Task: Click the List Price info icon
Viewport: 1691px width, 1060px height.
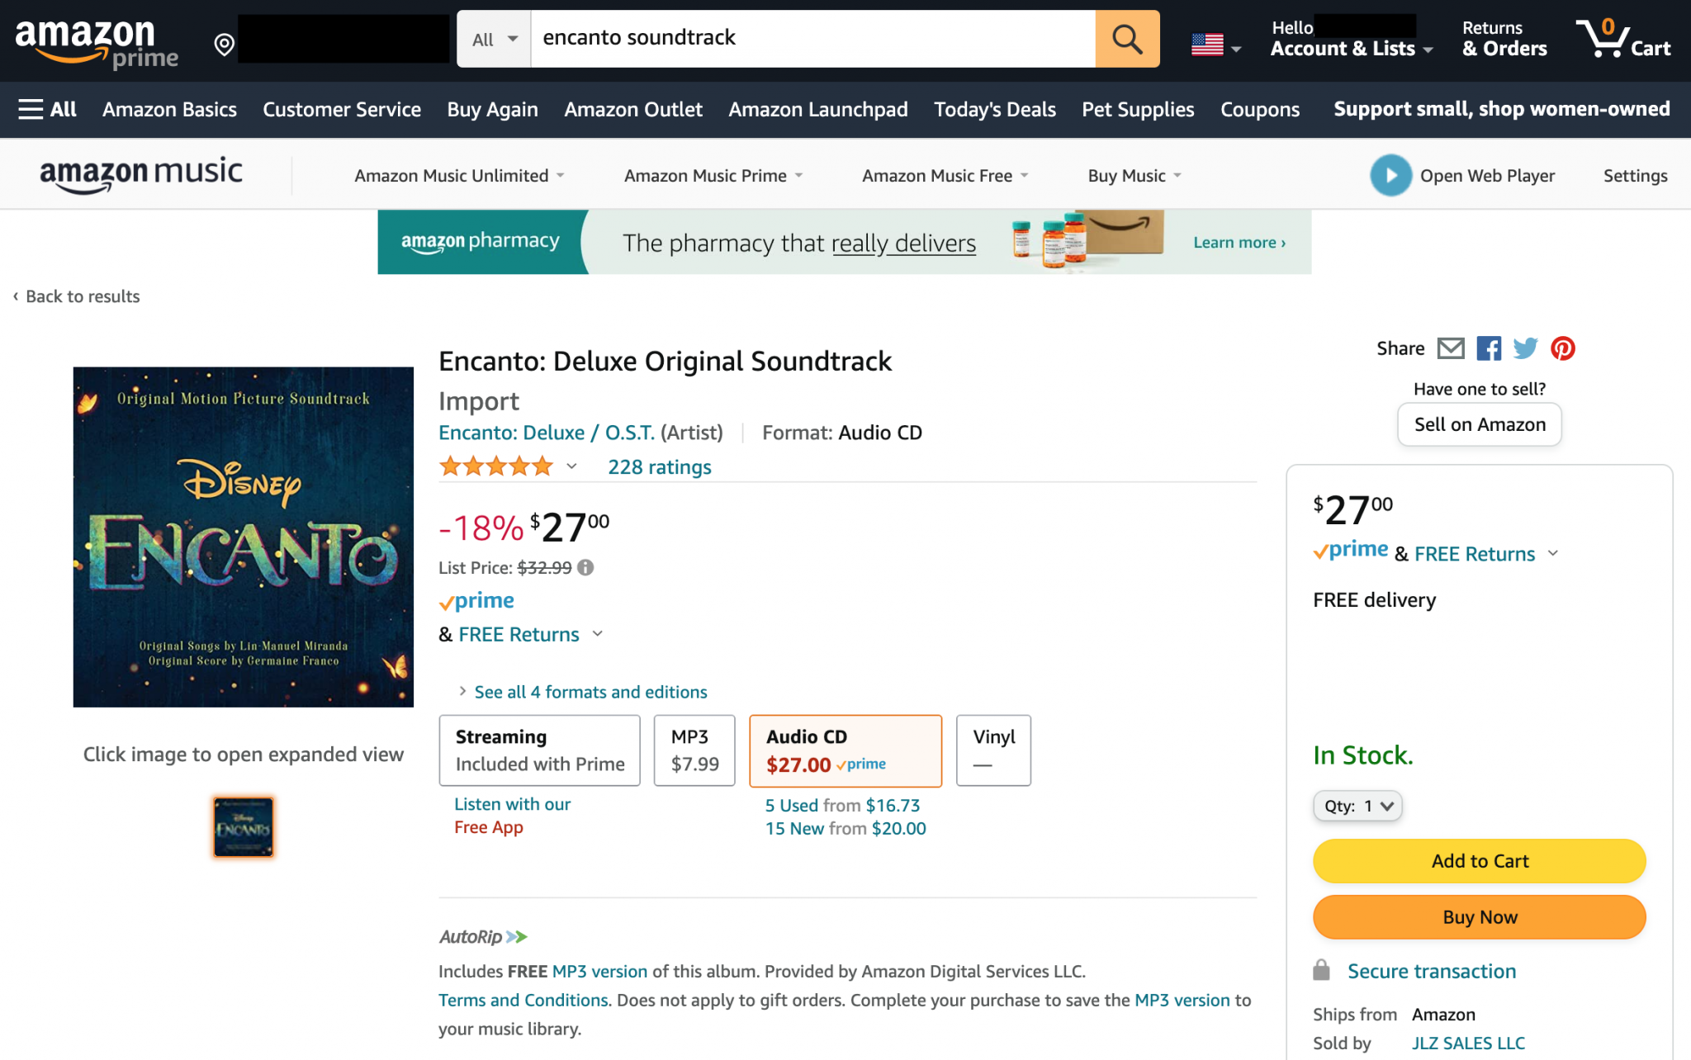Action: pos(585,567)
